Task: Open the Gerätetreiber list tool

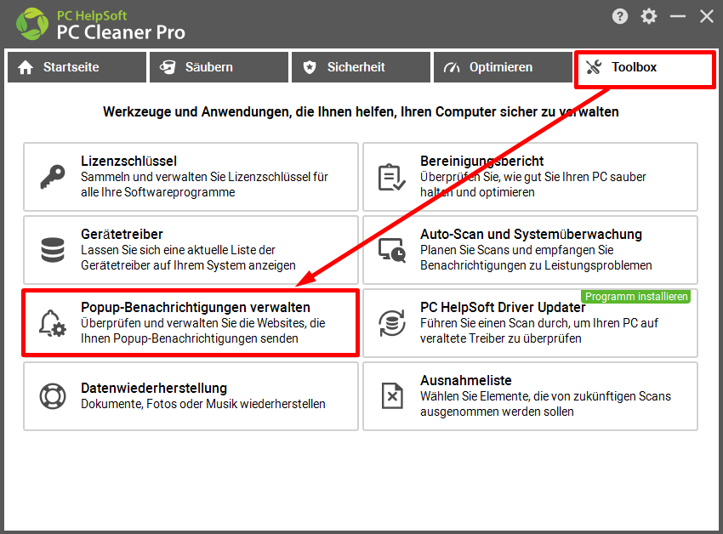Action: (x=191, y=250)
